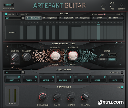Click the GRAPHIC EQ slot drag handle dots

click(58, 77)
